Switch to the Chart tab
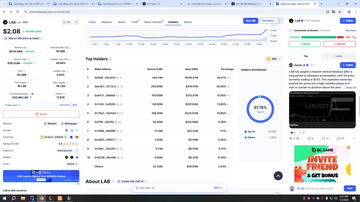 (92, 22)
